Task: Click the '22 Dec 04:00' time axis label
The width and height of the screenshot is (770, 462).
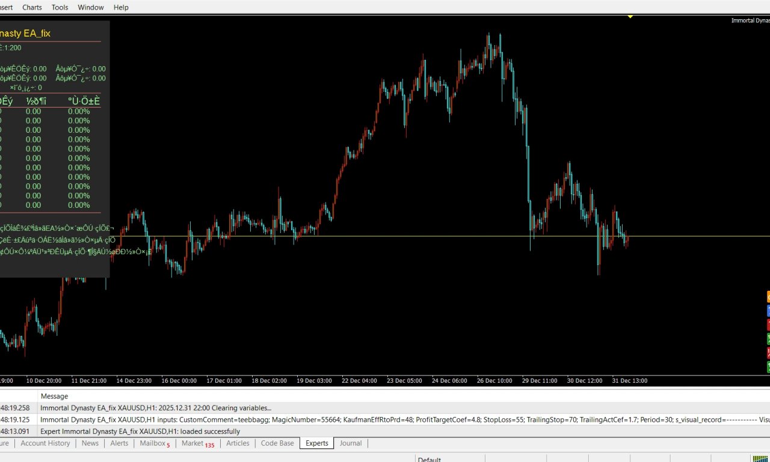Action: (359, 381)
